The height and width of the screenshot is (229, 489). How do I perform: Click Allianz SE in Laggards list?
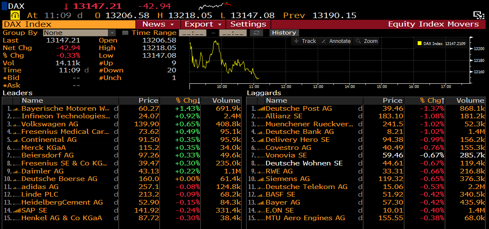(284, 116)
